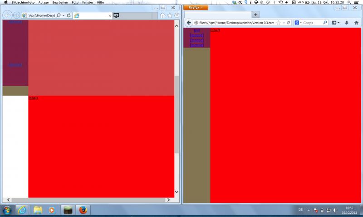The width and height of the screenshot is (363, 217).
Task: Open Internet Explorer home page icon
Action: (162, 15)
